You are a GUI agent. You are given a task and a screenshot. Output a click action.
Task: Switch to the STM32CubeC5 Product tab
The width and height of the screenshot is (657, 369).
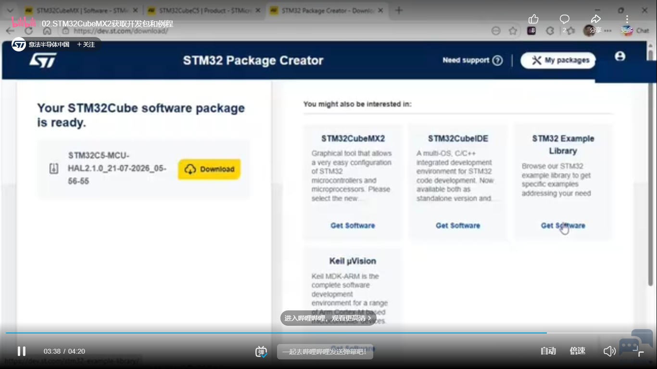tap(203, 11)
